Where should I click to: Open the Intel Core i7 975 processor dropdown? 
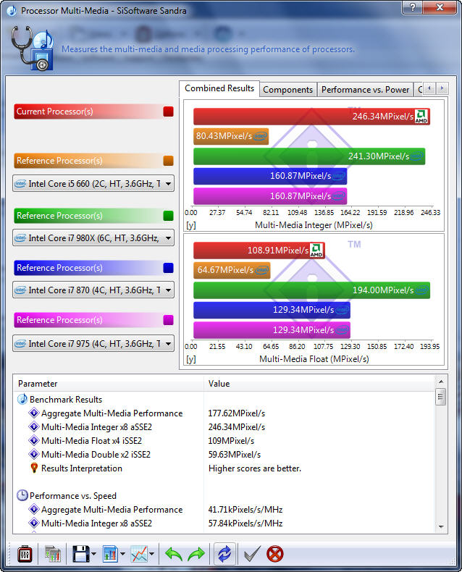(93, 344)
